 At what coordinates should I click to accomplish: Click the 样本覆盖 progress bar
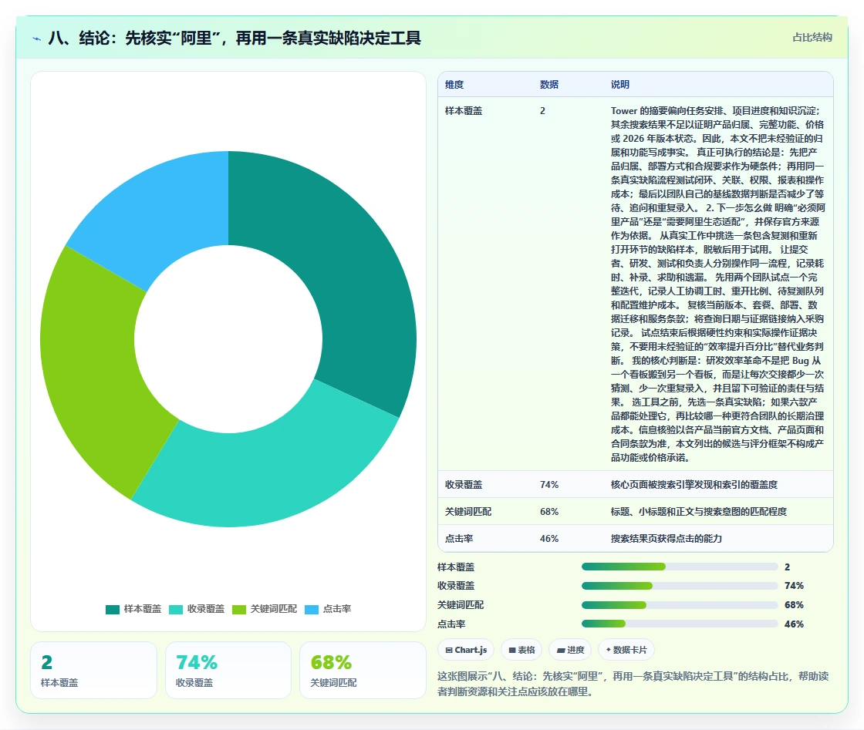pos(680,567)
